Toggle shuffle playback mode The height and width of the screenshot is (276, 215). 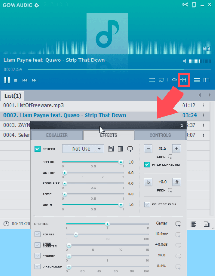pyautogui.click(x=152, y=80)
